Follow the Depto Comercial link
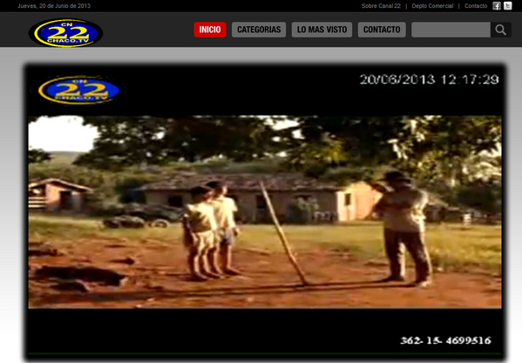This screenshot has height=363, width=522. coord(432,6)
